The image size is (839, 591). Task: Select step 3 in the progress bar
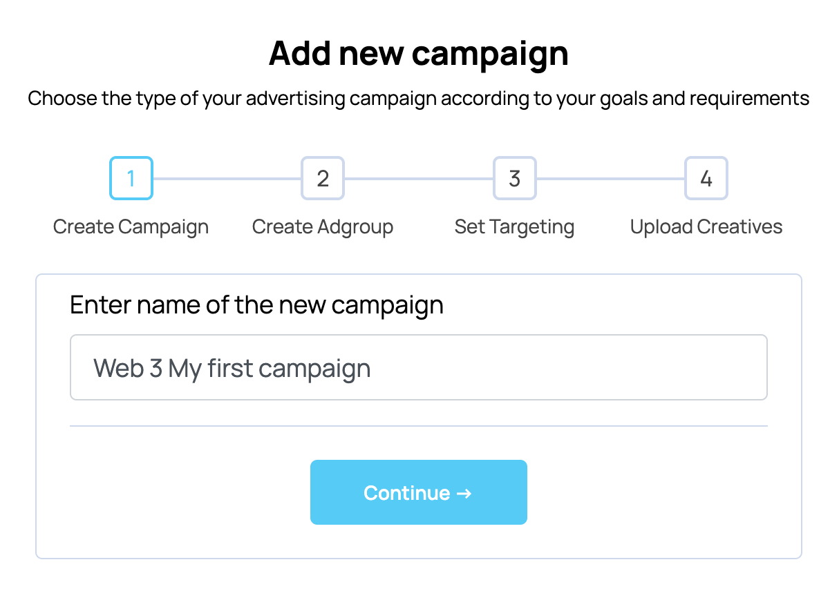click(514, 178)
